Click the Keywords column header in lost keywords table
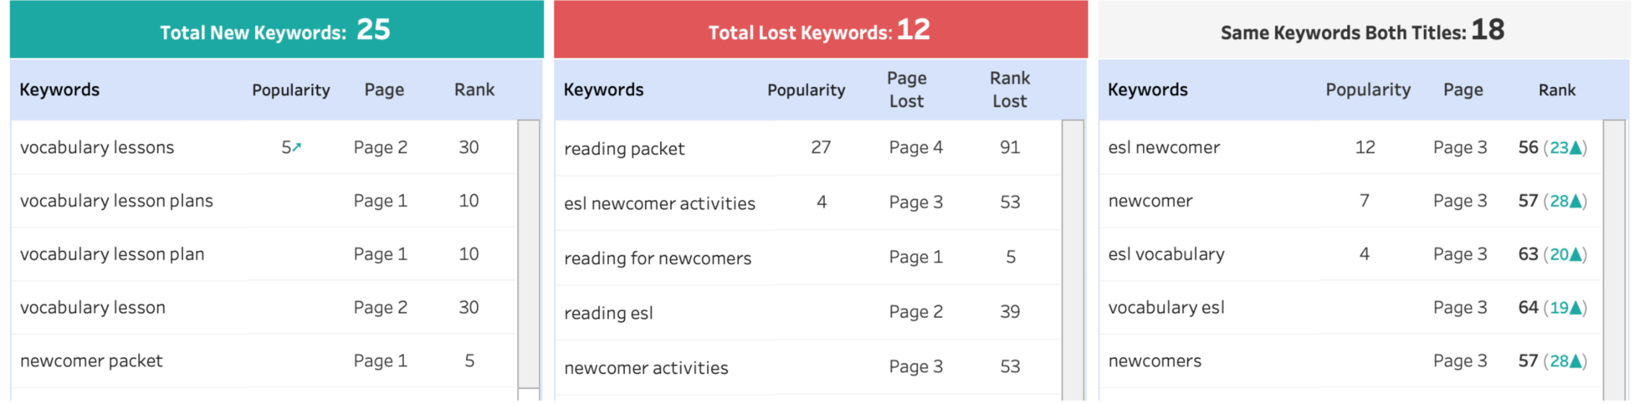 pyautogui.click(x=604, y=89)
